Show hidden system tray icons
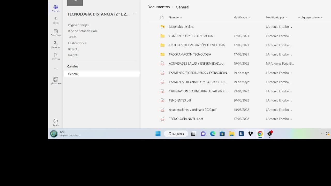Viewport: 331px width, 186px height. [x=322, y=134]
